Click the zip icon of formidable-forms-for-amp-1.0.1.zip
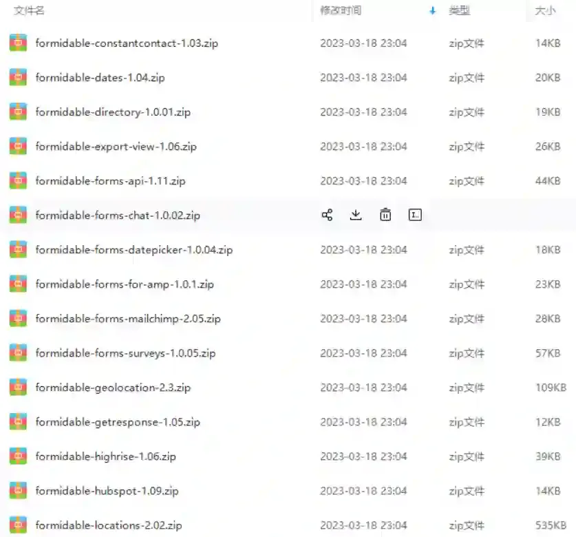 pyautogui.click(x=18, y=284)
